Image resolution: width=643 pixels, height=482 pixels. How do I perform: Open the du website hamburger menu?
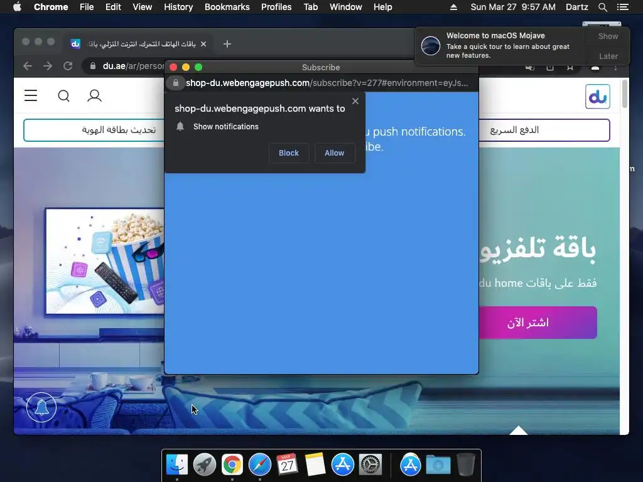coord(31,95)
